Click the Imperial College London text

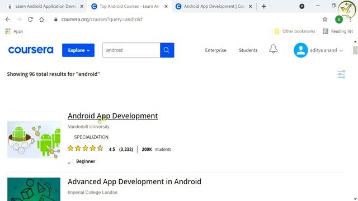point(92,192)
